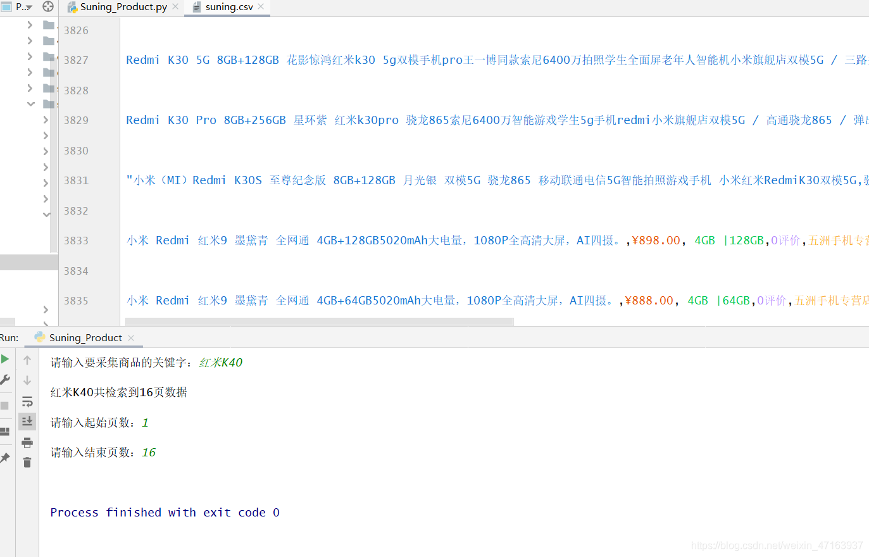This screenshot has width=869, height=557.
Task: Click the 'Redmi K30 Pro 8GB+256GB' row
Action: coord(497,120)
